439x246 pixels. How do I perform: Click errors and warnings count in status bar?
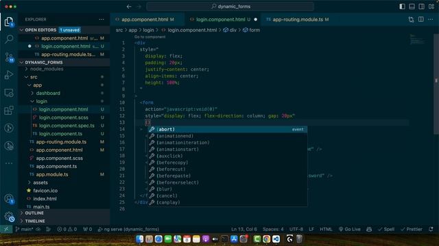67,230
